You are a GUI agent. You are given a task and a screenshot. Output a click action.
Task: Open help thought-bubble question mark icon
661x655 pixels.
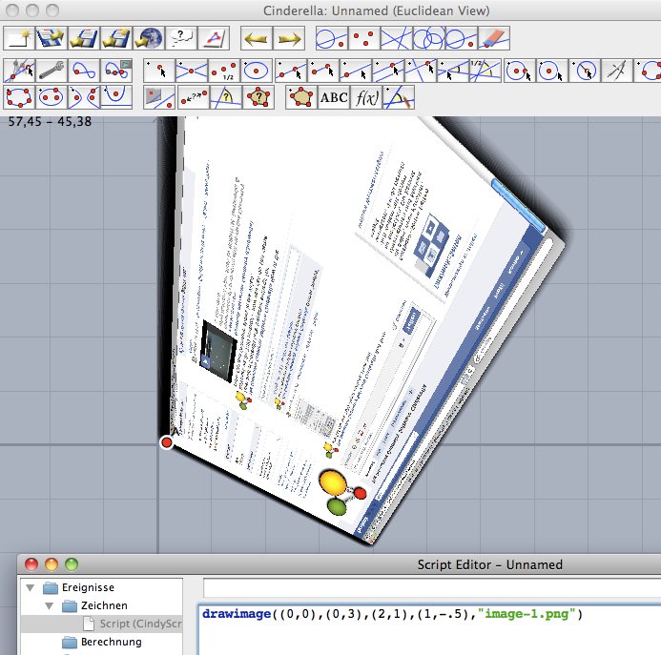[x=181, y=38]
